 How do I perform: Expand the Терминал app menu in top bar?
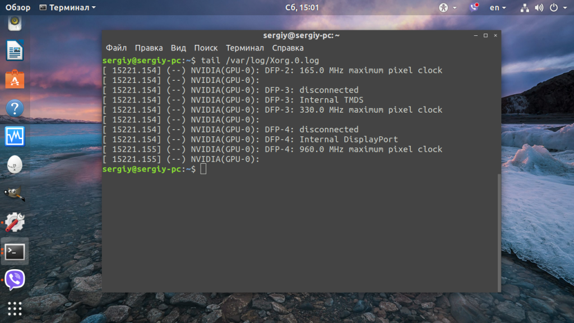coord(68,8)
